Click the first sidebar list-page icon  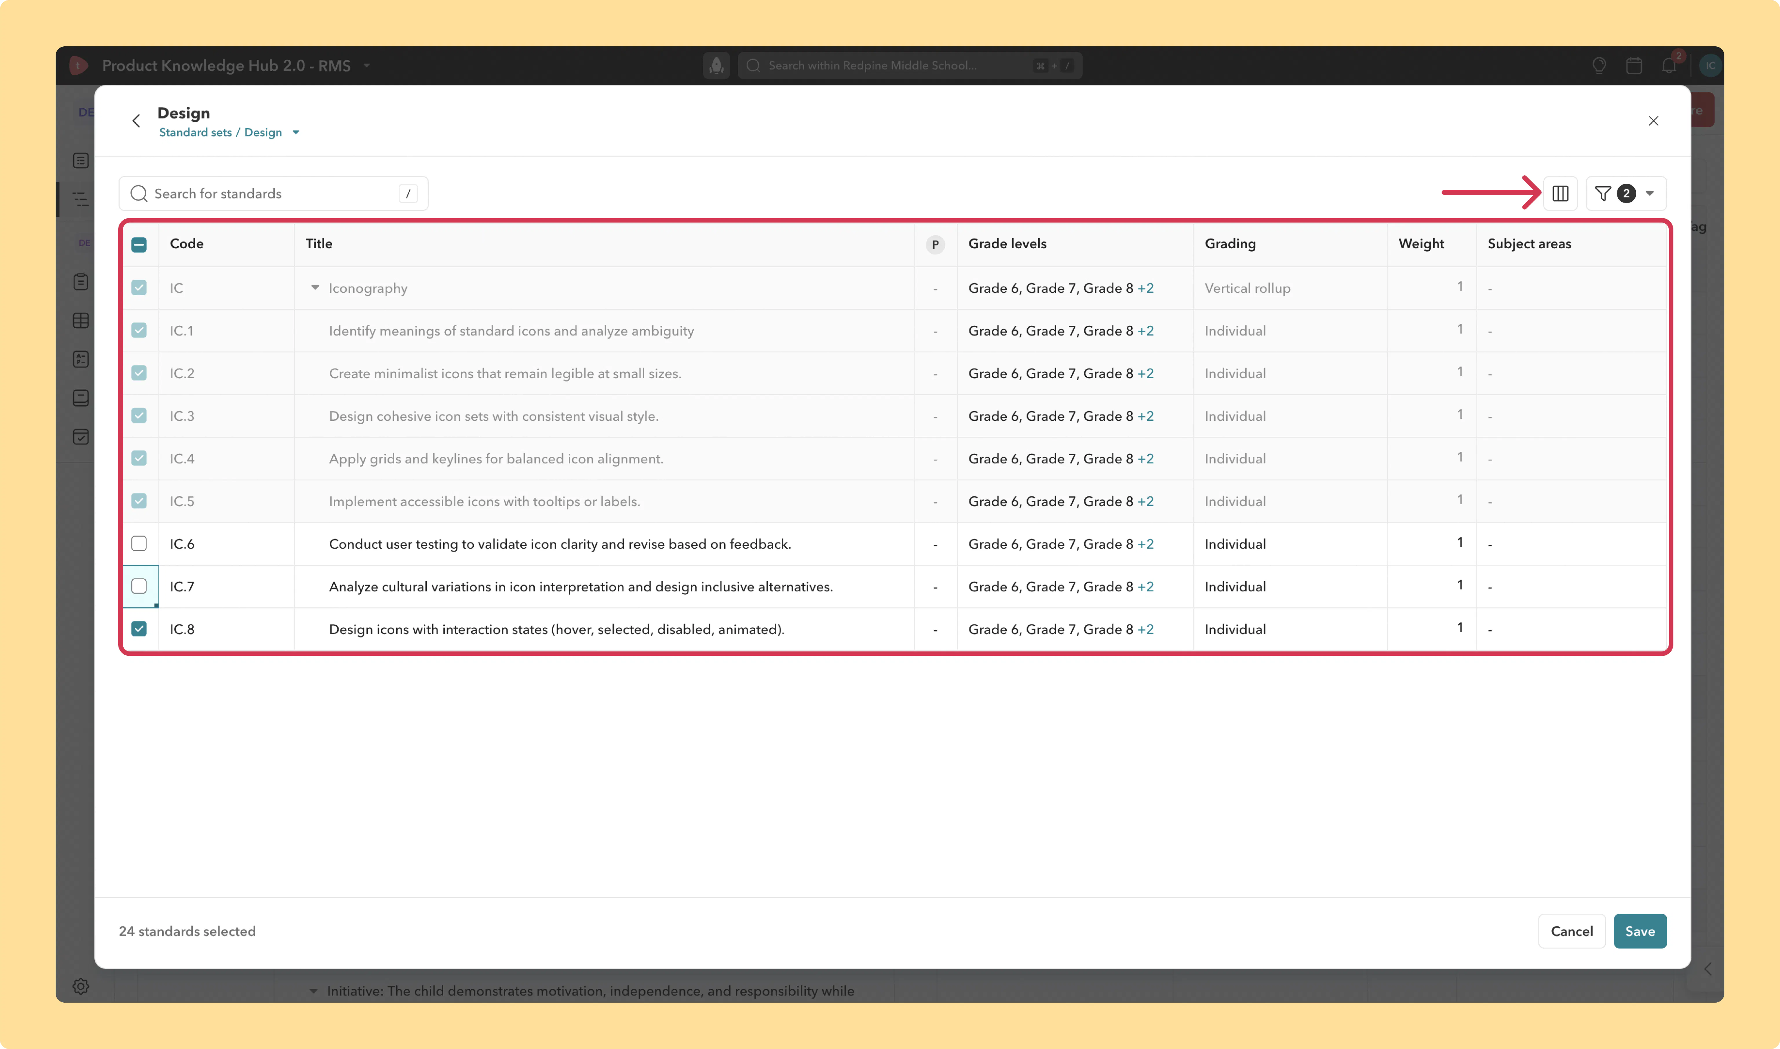(81, 161)
